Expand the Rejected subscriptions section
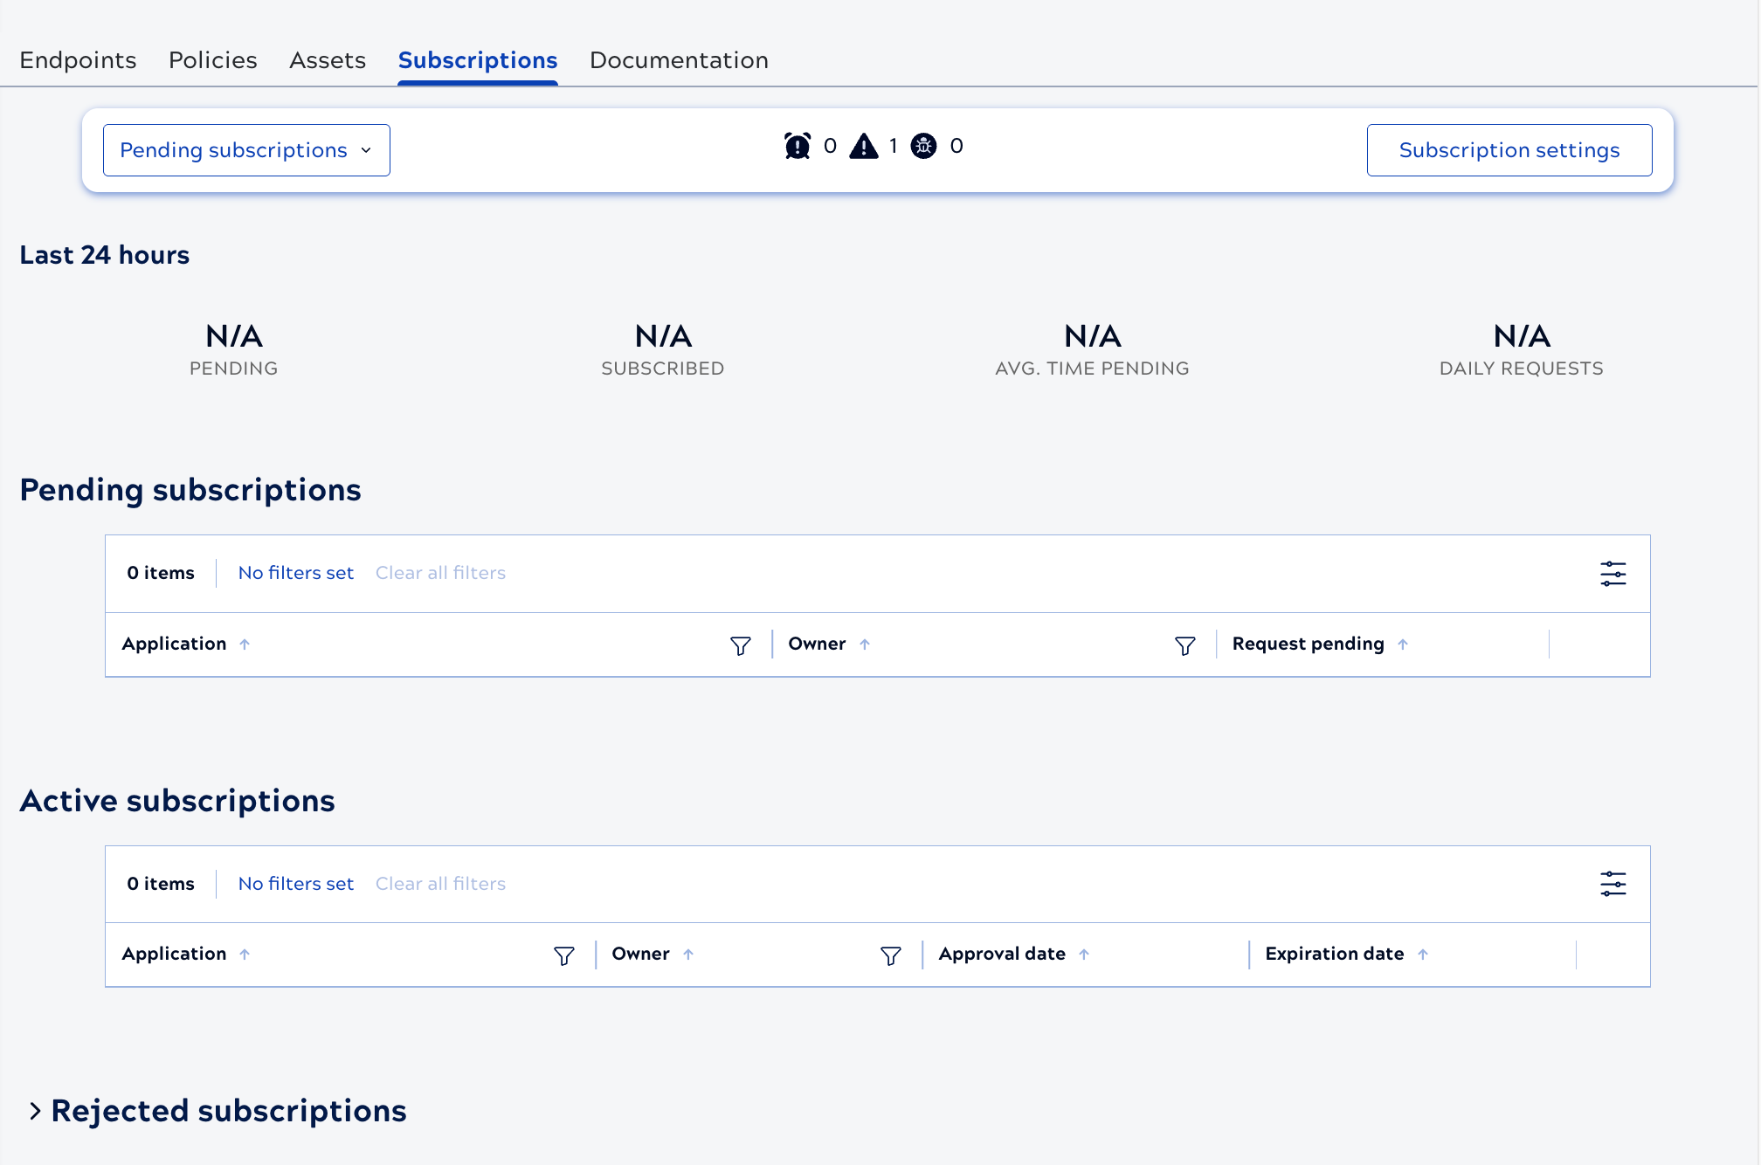Image resolution: width=1761 pixels, height=1165 pixels. pyautogui.click(x=35, y=1111)
